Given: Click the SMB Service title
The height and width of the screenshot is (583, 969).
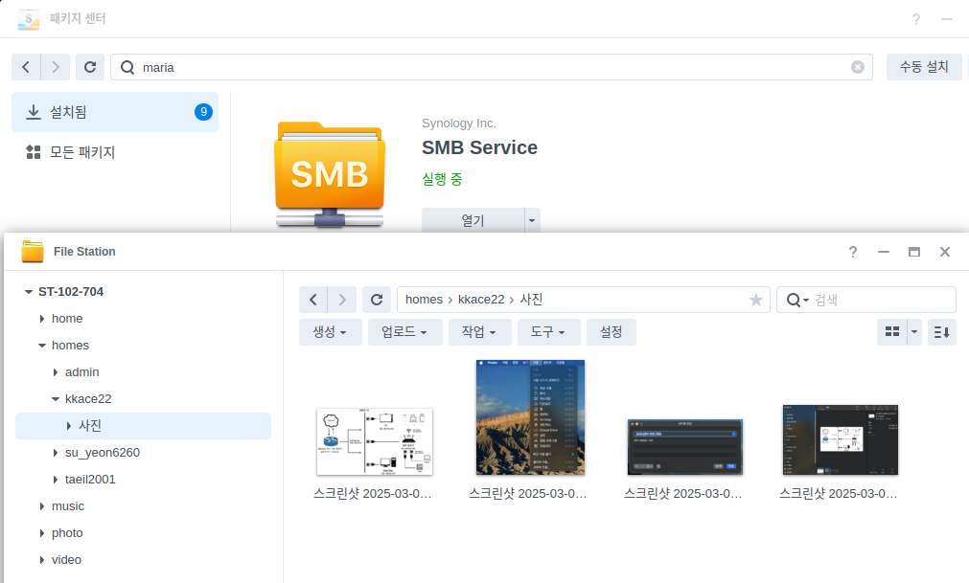Looking at the screenshot, I should tap(479, 147).
